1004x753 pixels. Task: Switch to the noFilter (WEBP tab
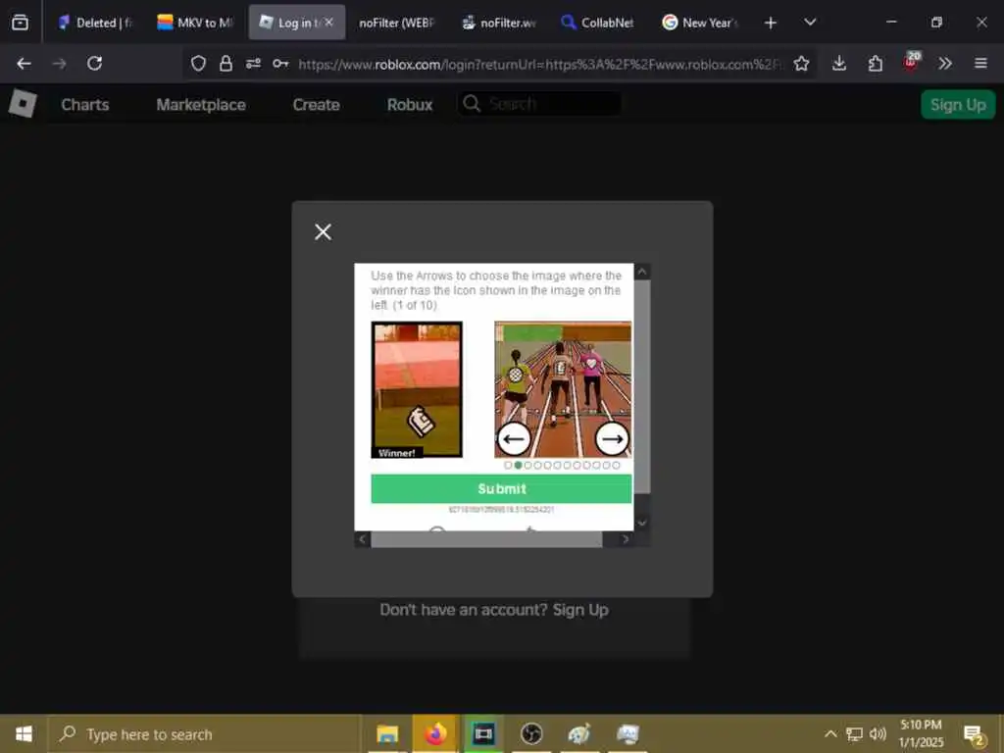coord(396,23)
